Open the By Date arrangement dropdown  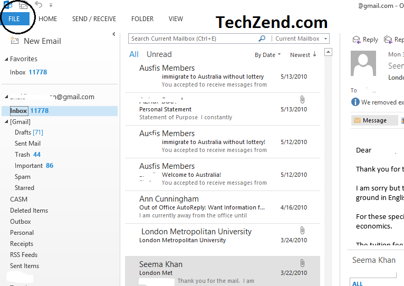[x=267, y=55]
